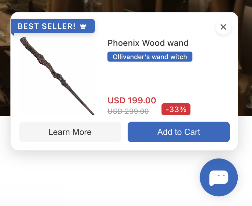Click the BEST SELLER! ribbon text
This screenshot has height=206, width=252.
tap(47, 26)
